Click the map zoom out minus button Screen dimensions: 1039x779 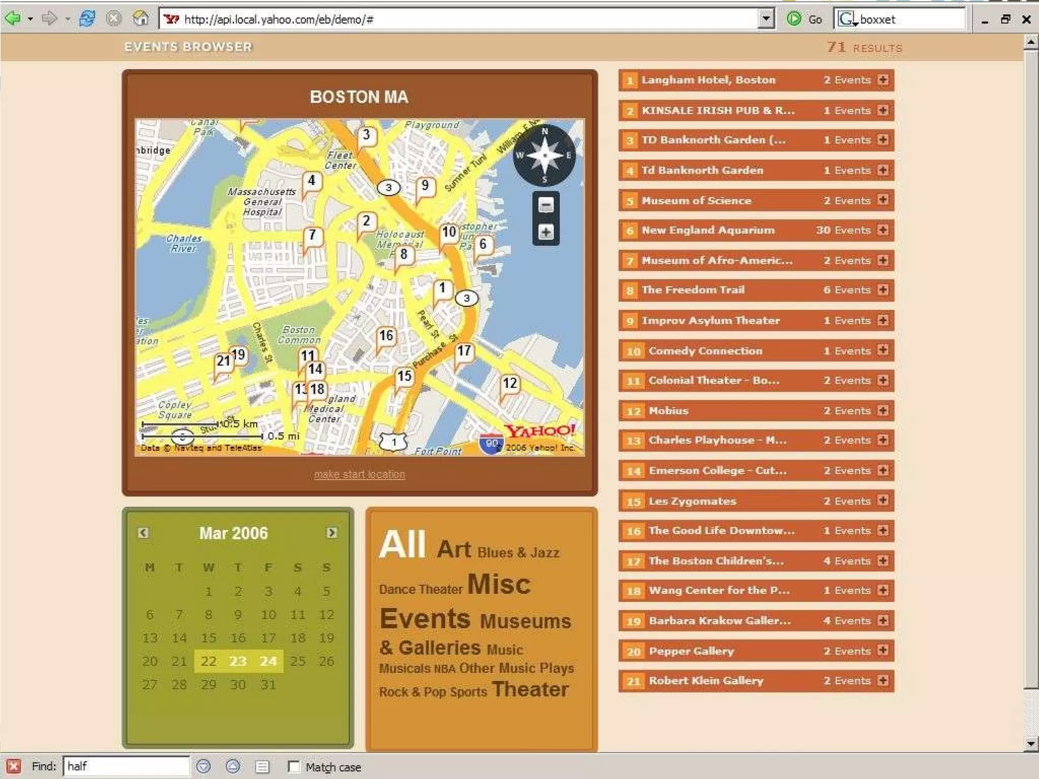coord(545,205)
